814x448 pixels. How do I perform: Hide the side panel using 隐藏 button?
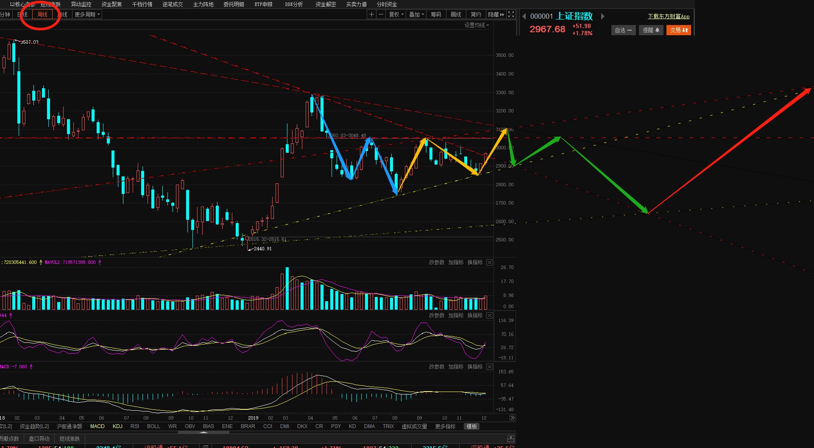tap(496, 14)
